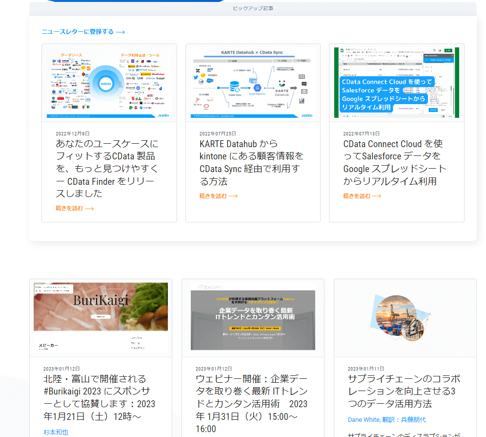Click the date 2022年07月13日

362,133
